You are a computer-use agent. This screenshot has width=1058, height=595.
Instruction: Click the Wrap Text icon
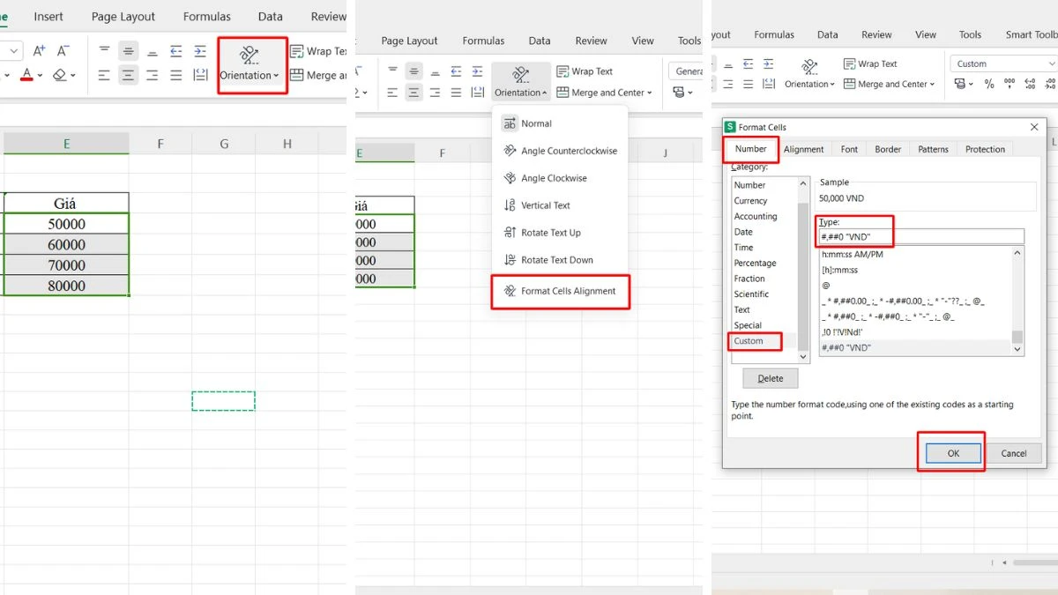click(564, 71)
